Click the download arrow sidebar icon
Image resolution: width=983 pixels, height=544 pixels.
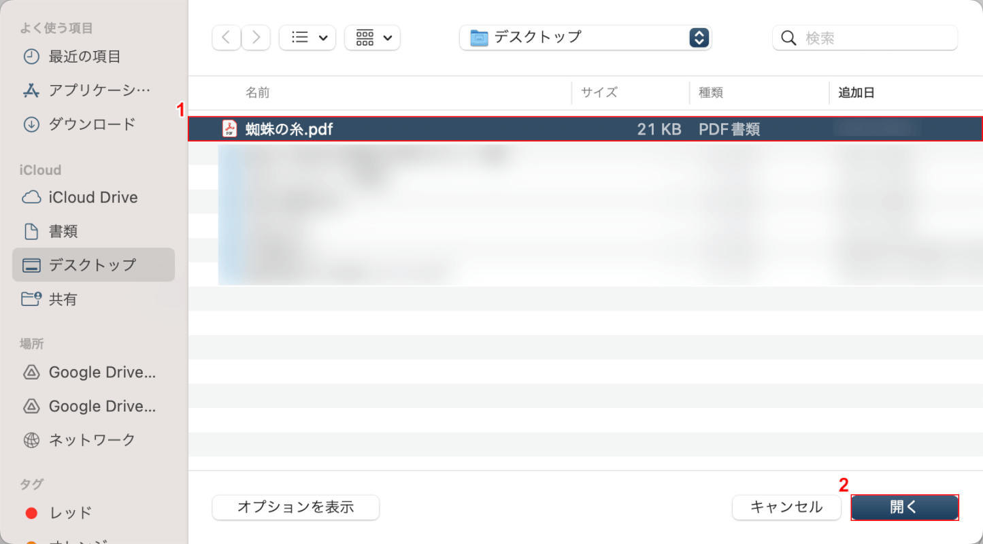tap(31, 124)
